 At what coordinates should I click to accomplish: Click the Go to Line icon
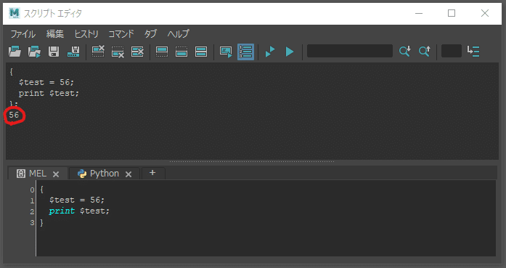473,52
